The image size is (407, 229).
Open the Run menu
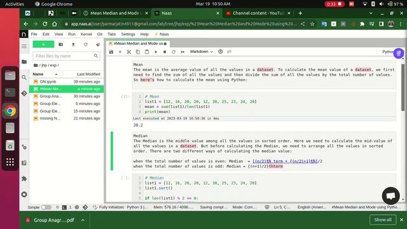[72, 34]
